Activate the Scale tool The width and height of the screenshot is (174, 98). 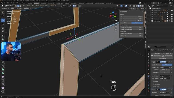click(x=3, y=28)
